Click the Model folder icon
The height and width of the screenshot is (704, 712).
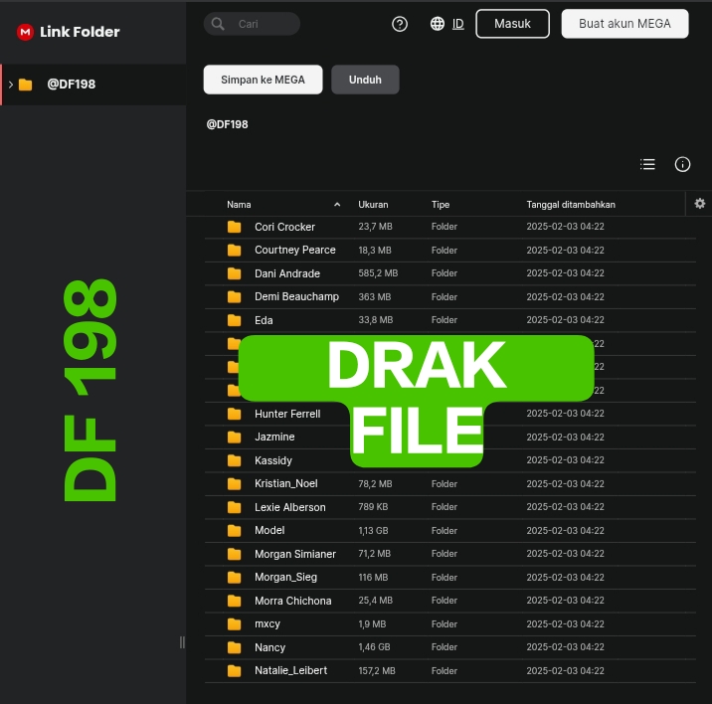[235, 531]
